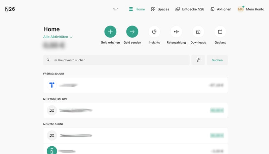Open the Freitag 30 Juni transaction
The image size is (269, 154).
tap(136, 85)
